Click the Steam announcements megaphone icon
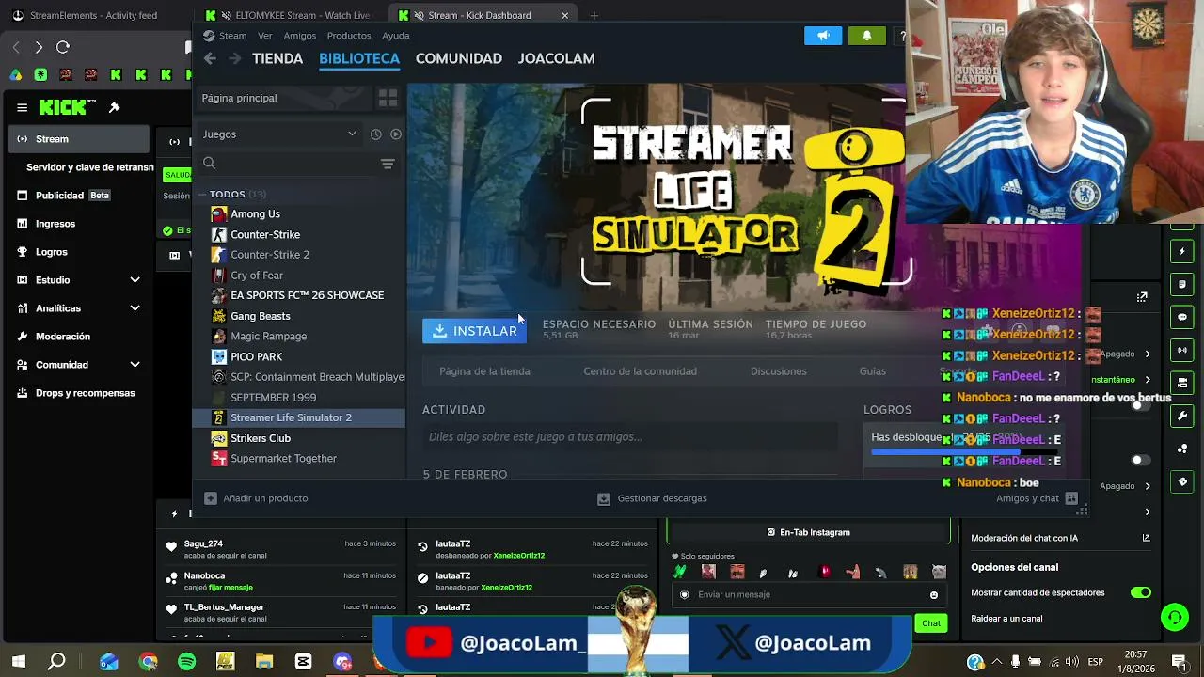Viewport: 1204px width, 677px height. tap(823, 36)
